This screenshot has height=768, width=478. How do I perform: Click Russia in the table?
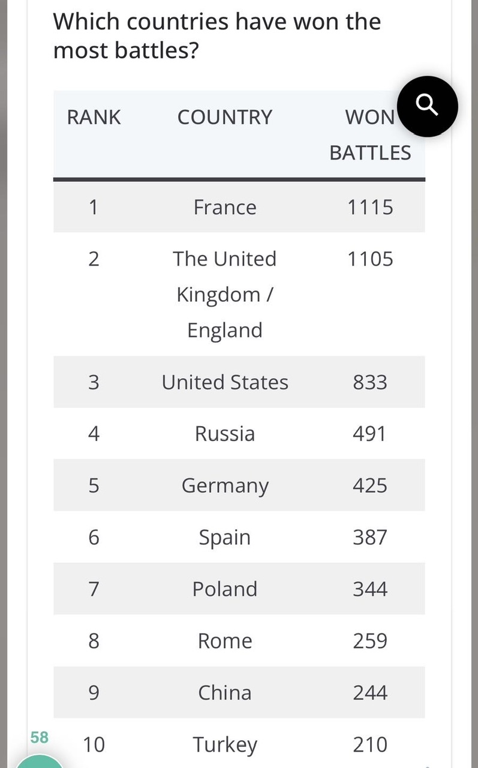click(x=225, y=434)
